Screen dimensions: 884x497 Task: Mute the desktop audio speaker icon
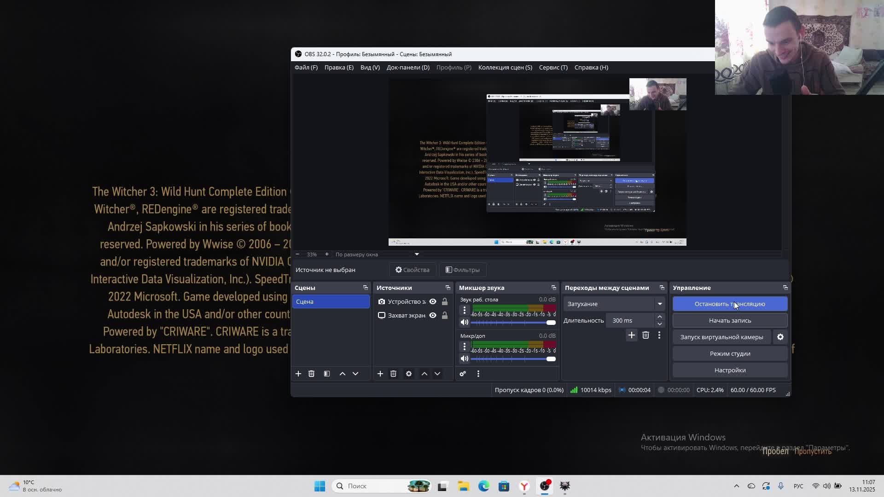tap(464, 322)
